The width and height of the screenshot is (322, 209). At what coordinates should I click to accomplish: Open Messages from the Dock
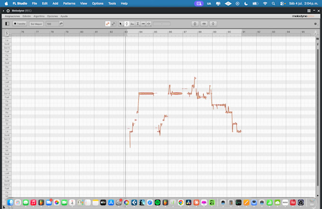(26, 203)
